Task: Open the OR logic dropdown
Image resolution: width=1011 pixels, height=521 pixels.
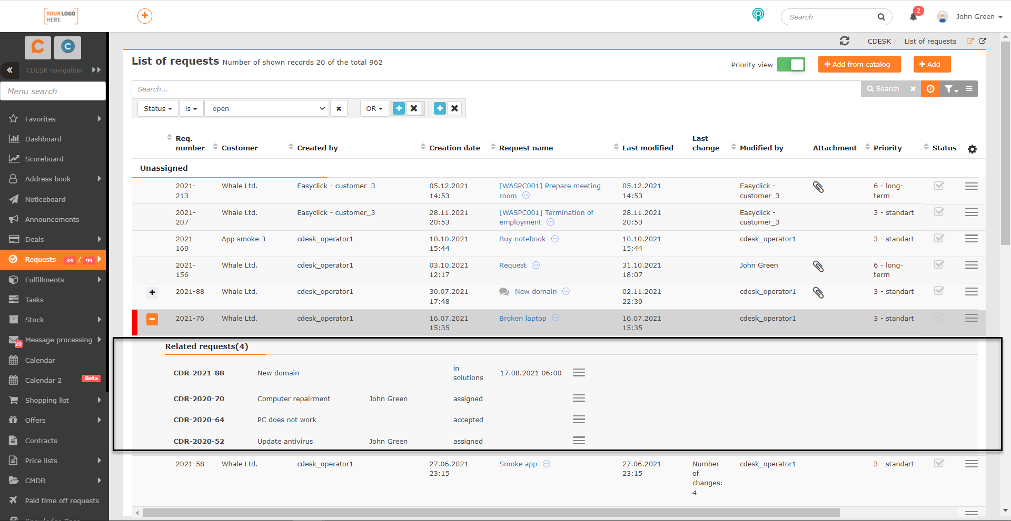Action: 374,109
